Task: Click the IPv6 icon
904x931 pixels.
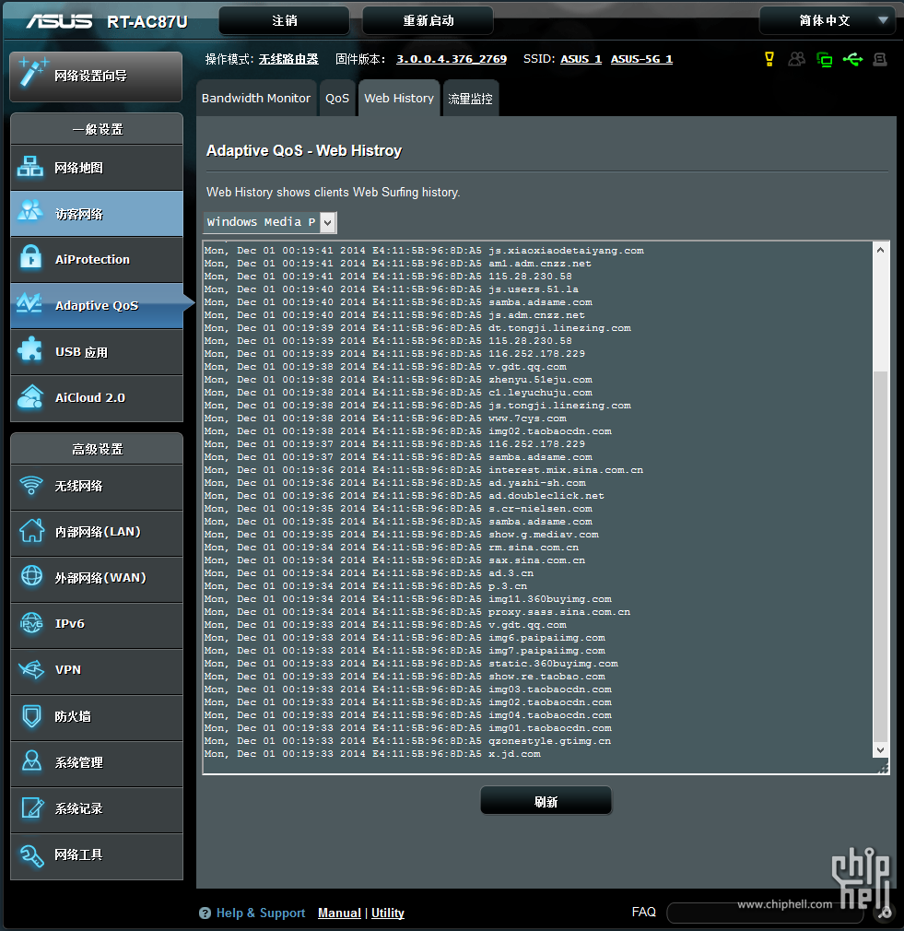Action: pyautogui.click(x=31, y=623)
